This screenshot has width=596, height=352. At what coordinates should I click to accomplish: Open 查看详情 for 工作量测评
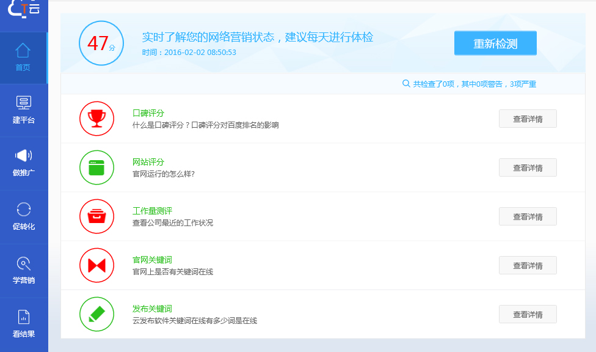point(528,216)
